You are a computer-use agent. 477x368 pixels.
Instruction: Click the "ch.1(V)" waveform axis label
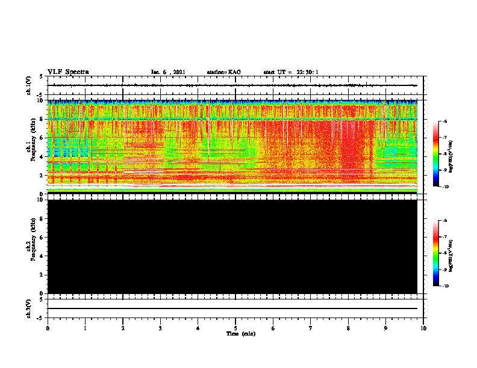click(x=29, y=85)
